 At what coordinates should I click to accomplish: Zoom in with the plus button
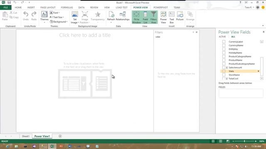click(x=256, y=141)
